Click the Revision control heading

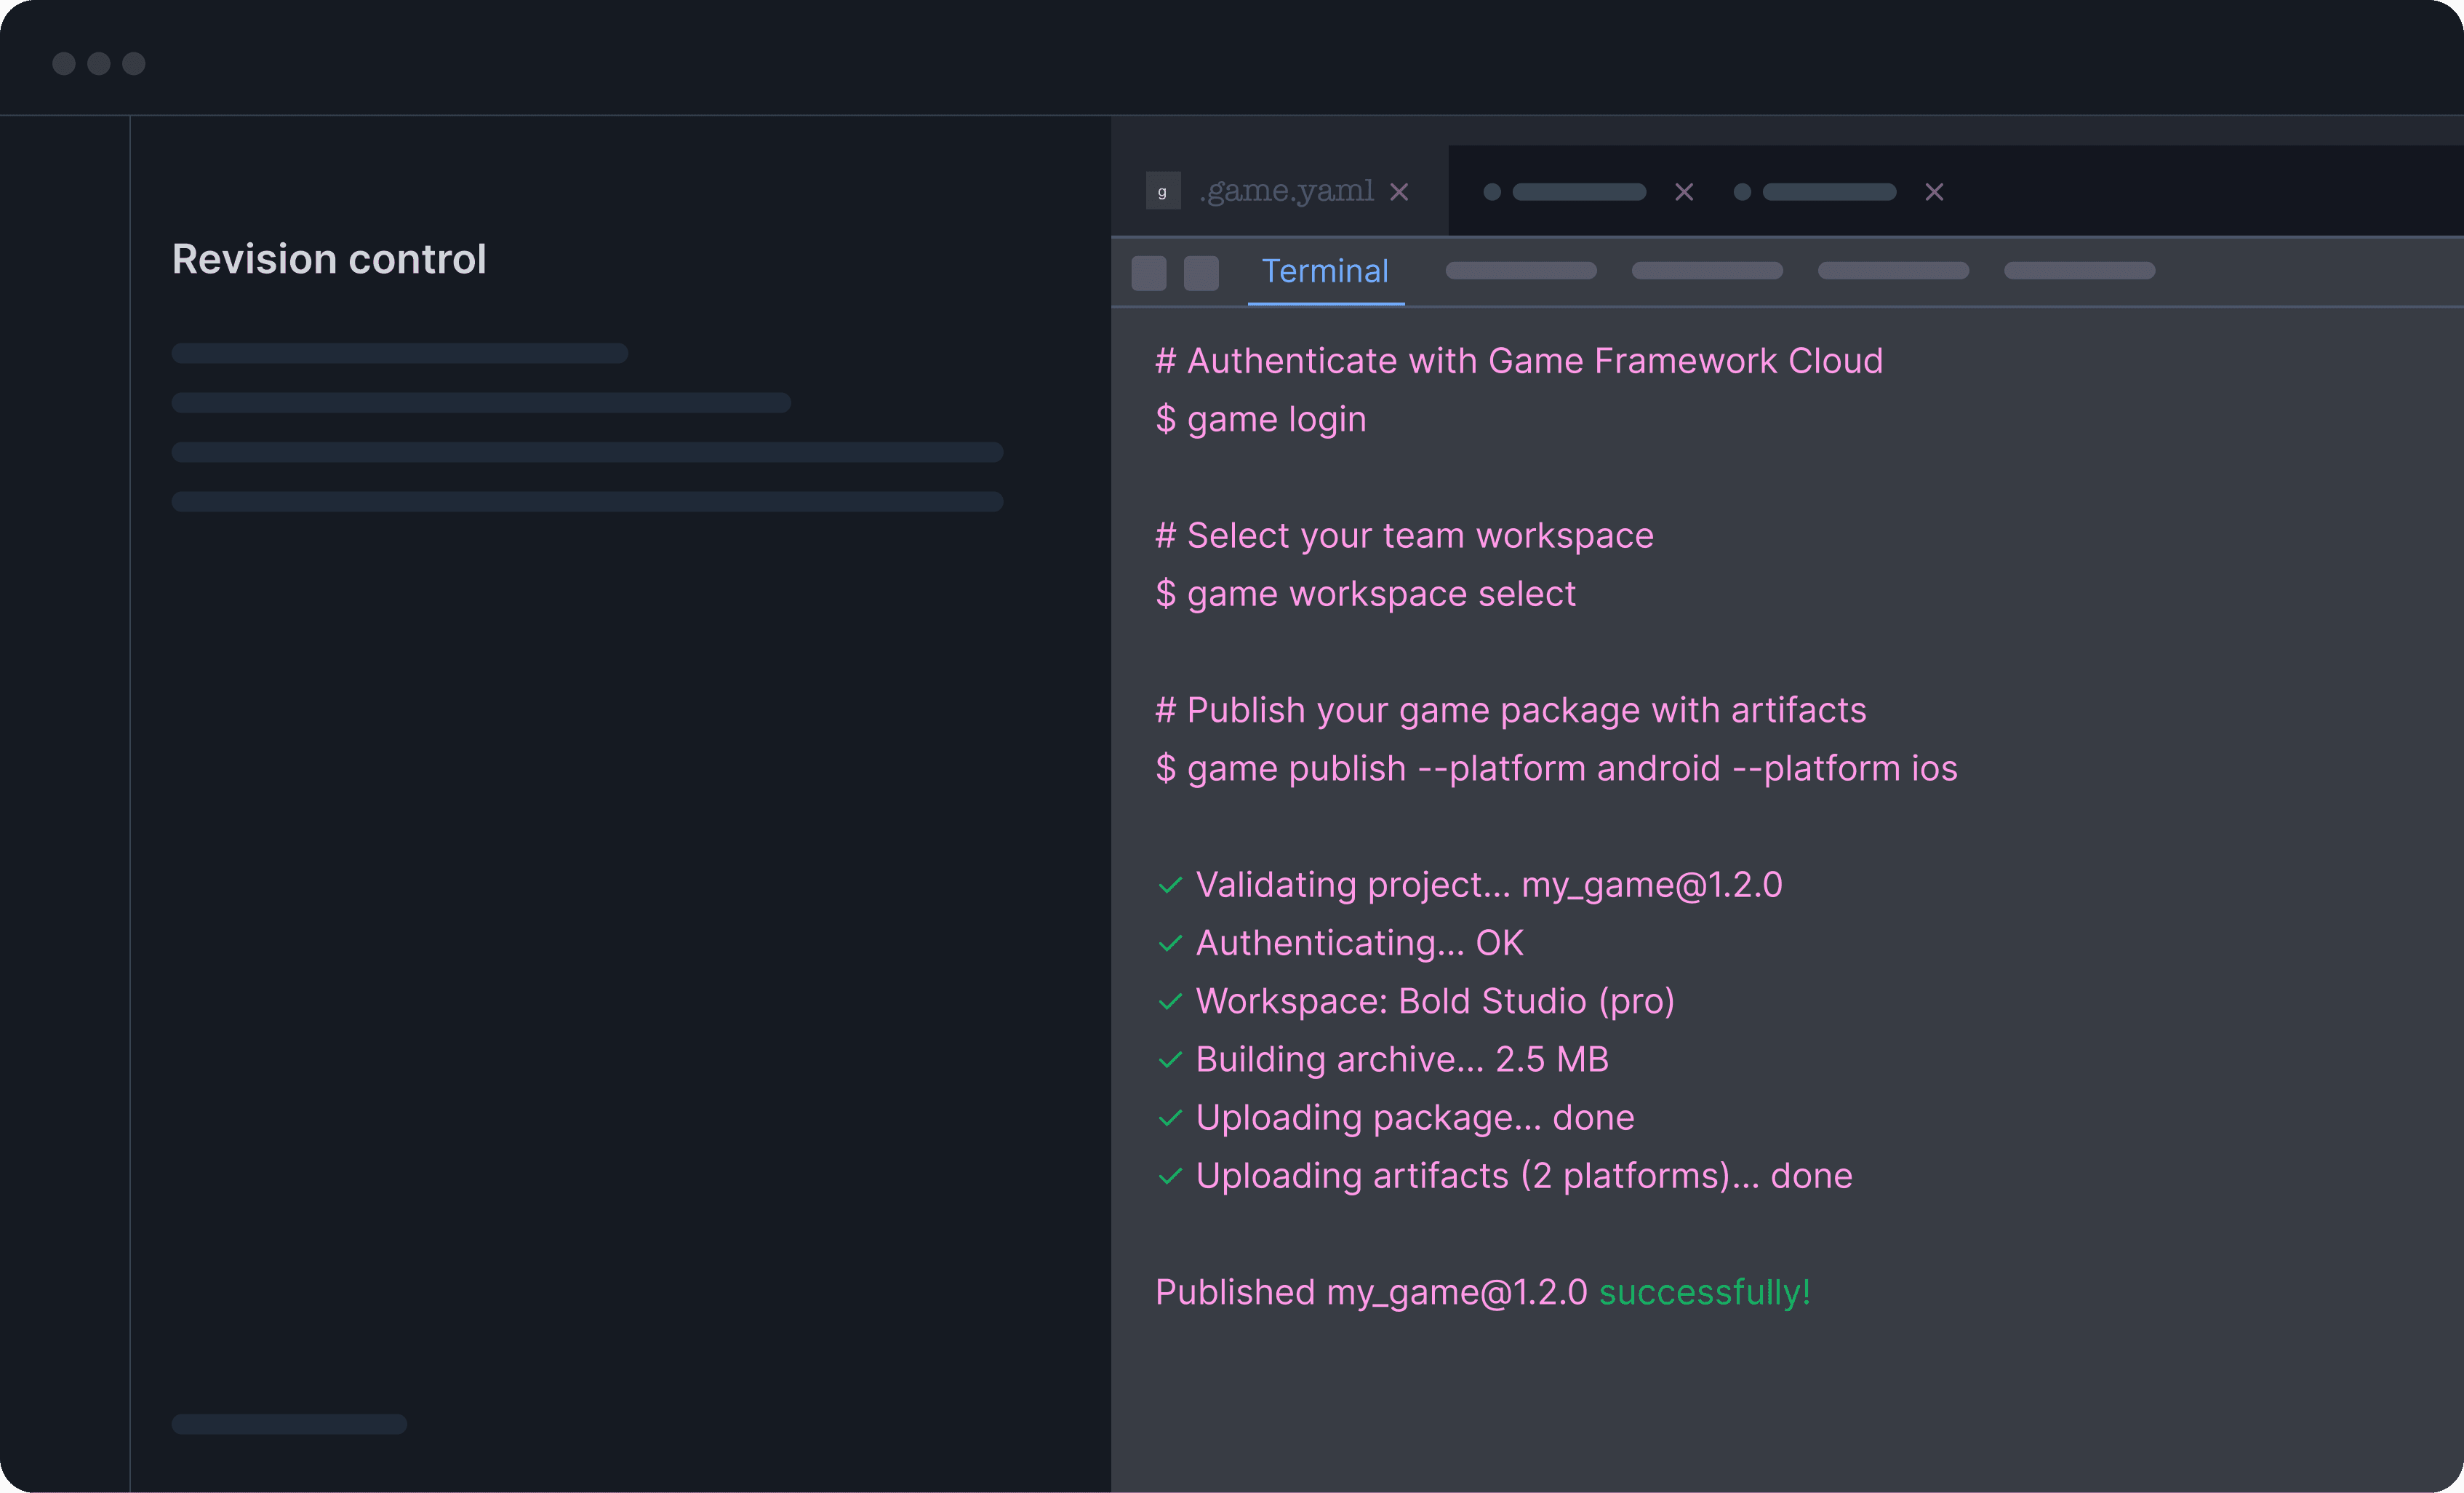[x=329, y=259]
